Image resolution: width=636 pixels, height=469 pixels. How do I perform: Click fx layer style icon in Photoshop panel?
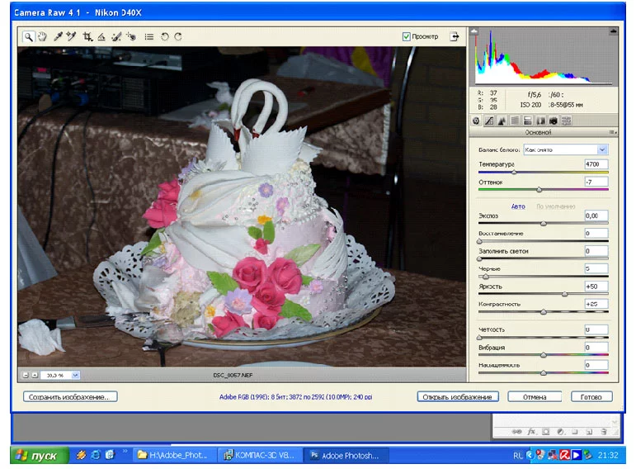click(x=531, y=432)
